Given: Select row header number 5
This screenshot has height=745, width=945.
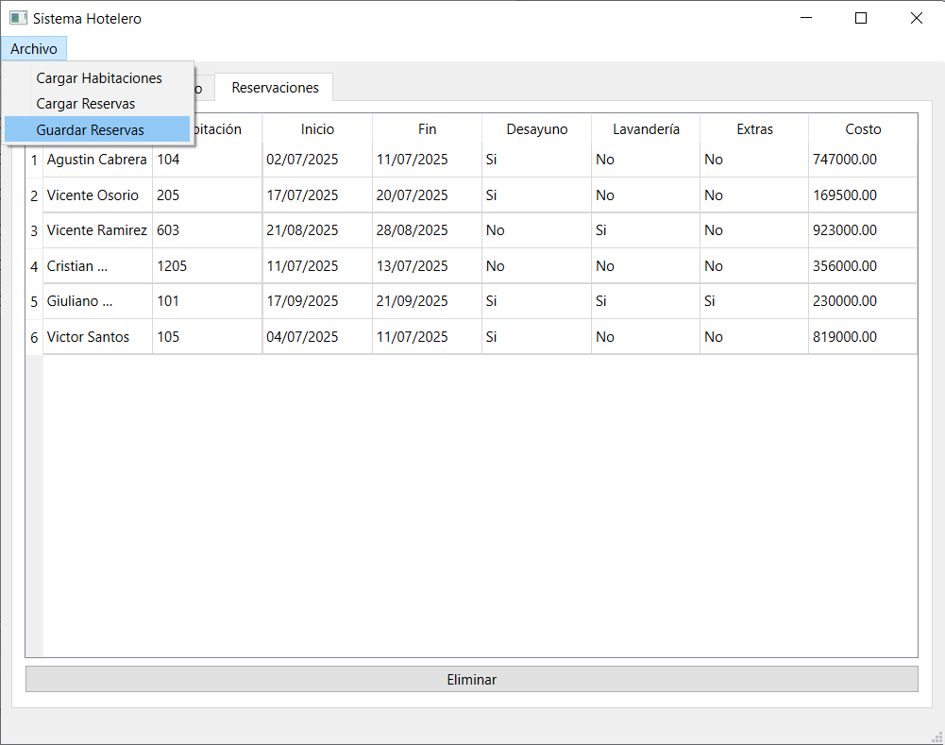Looking at the screenshot, I should pos(34,301).
